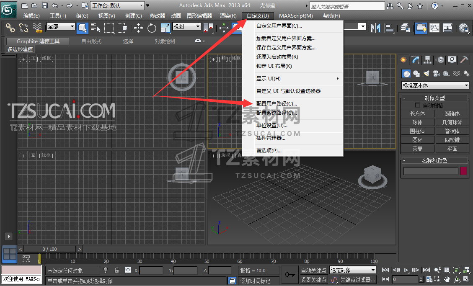Switch to the Hierarchy command panel tab

click(x=427, y=60)
